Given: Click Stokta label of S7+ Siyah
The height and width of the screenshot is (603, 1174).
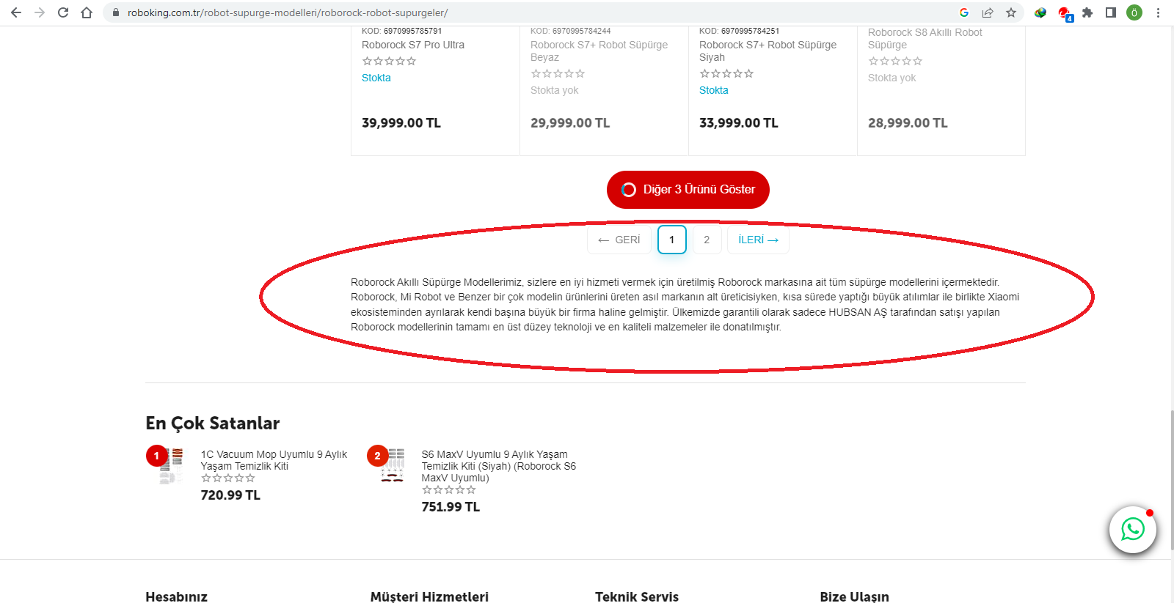Looking at the screenshot, I should point(714,90).
